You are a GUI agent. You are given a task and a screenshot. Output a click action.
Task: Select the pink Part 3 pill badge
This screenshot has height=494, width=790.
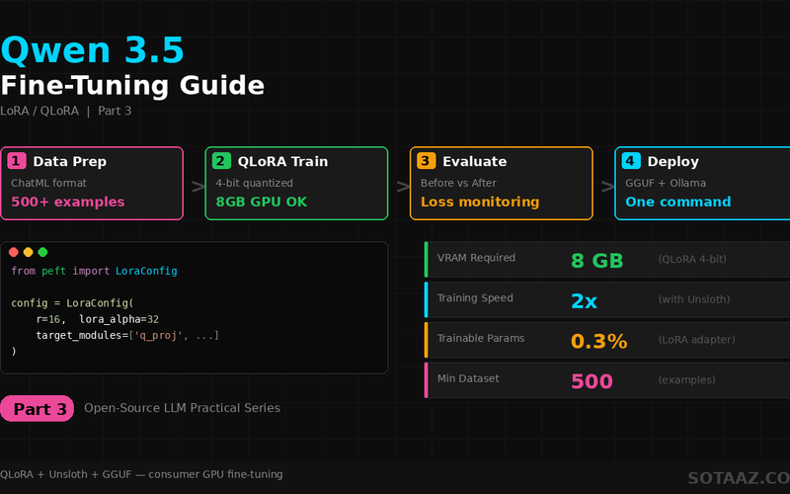pos(38,408)
